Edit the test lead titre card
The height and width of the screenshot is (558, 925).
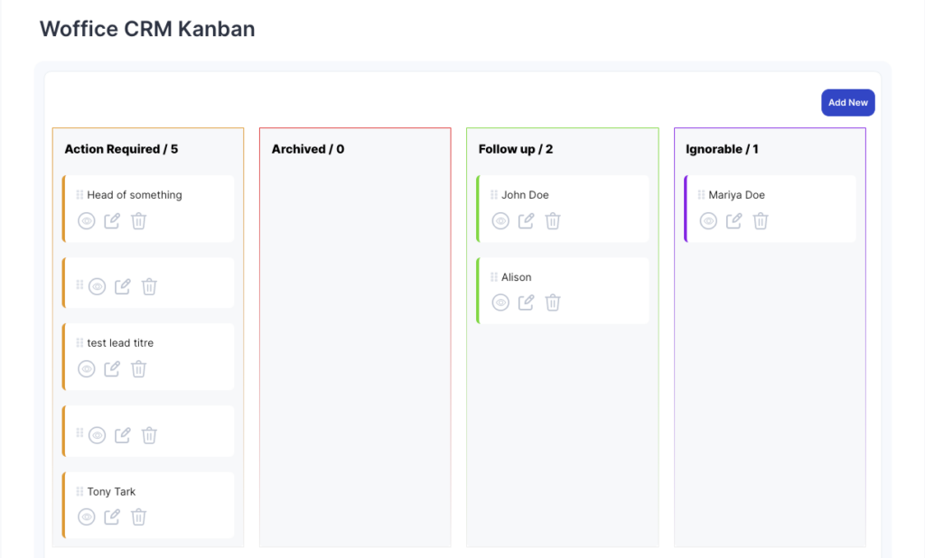[x=112, y=369]
